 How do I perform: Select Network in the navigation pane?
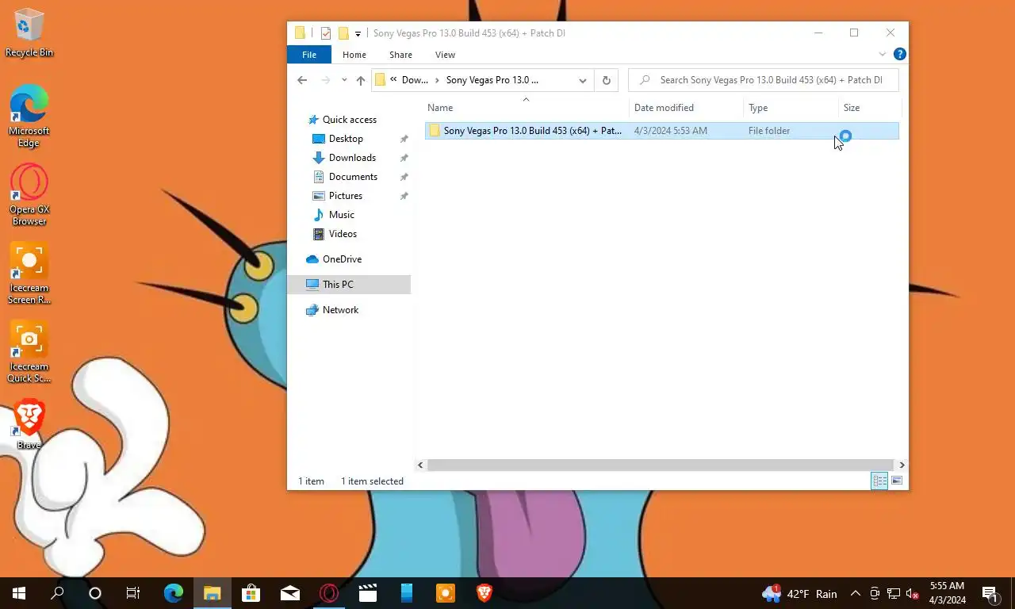[340, 310]
